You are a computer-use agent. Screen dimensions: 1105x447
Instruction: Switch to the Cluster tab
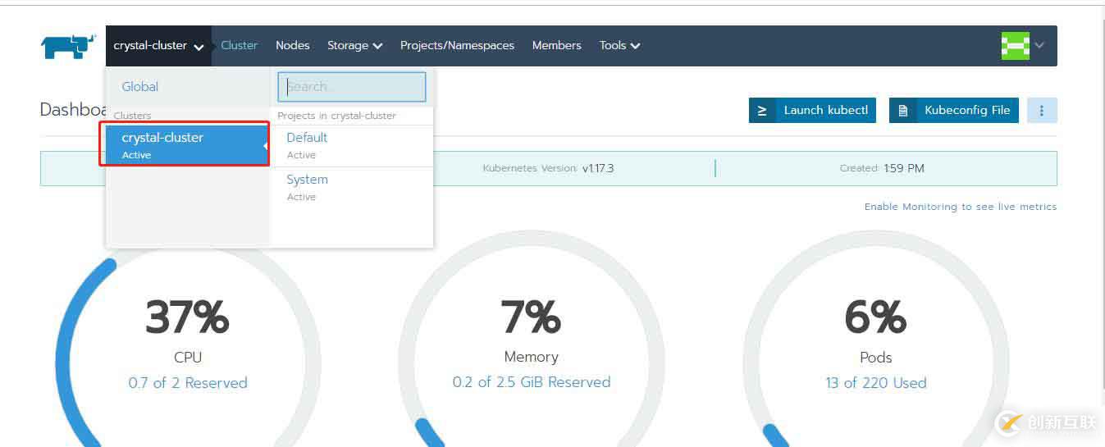(x=240, y=46)
